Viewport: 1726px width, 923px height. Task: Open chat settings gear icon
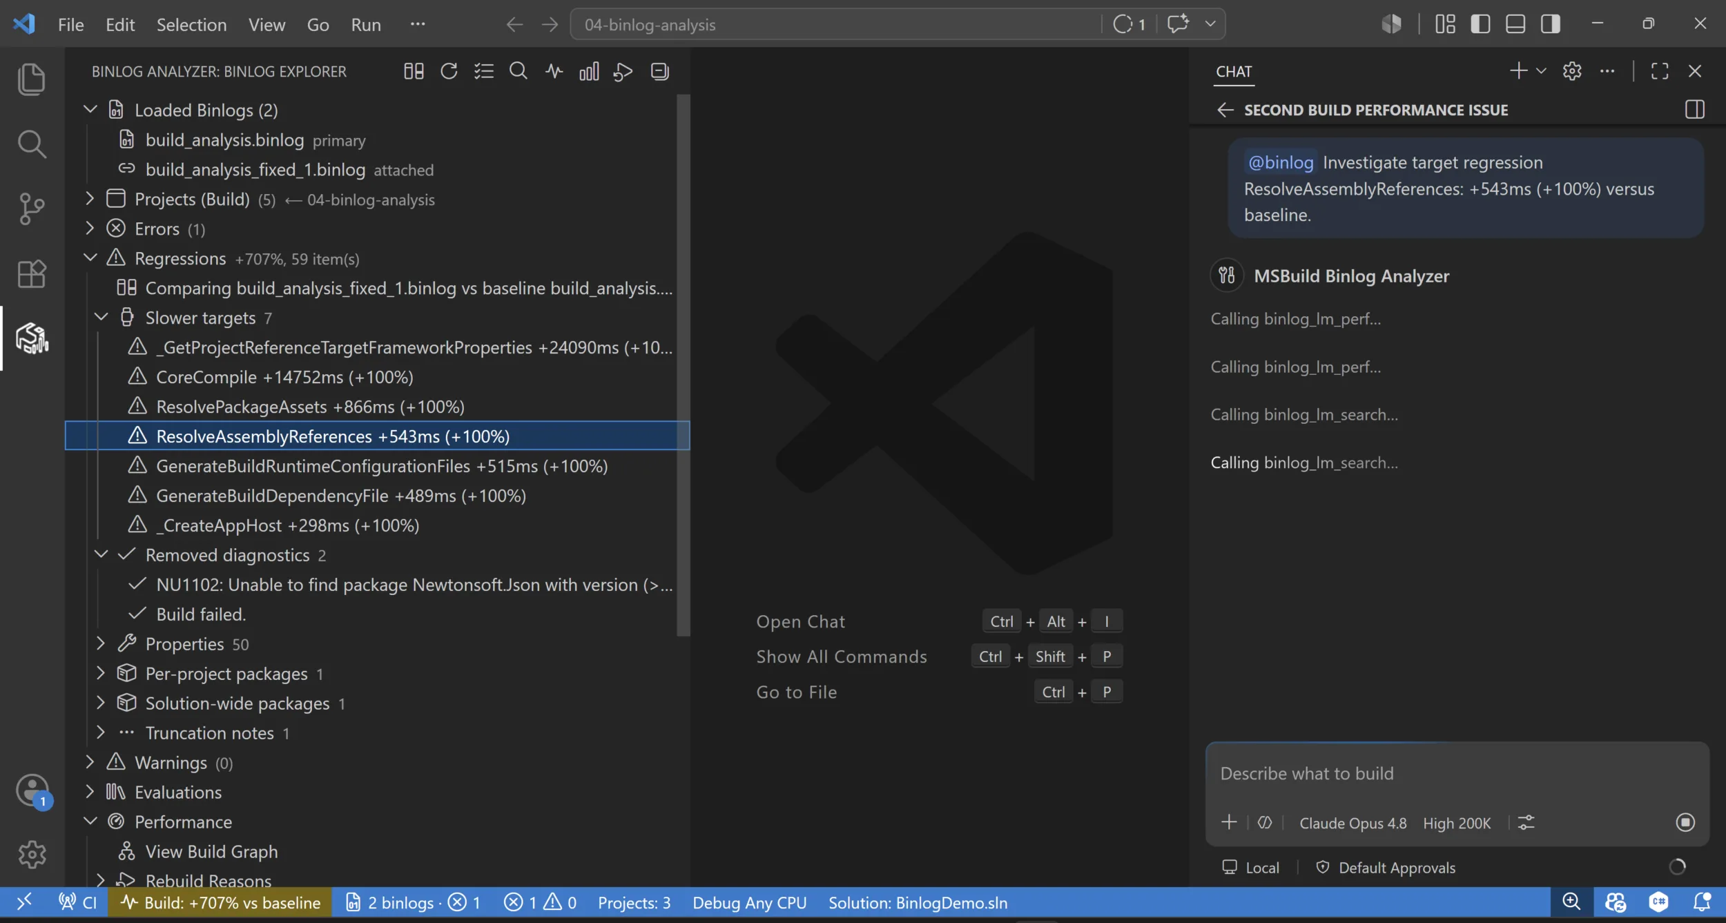point(1572,70)
